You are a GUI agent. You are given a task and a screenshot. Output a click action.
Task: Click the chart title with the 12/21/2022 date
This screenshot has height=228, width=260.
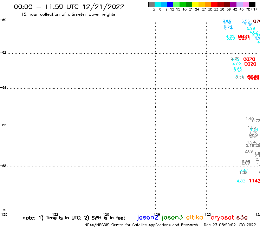(x=69, y=7)
